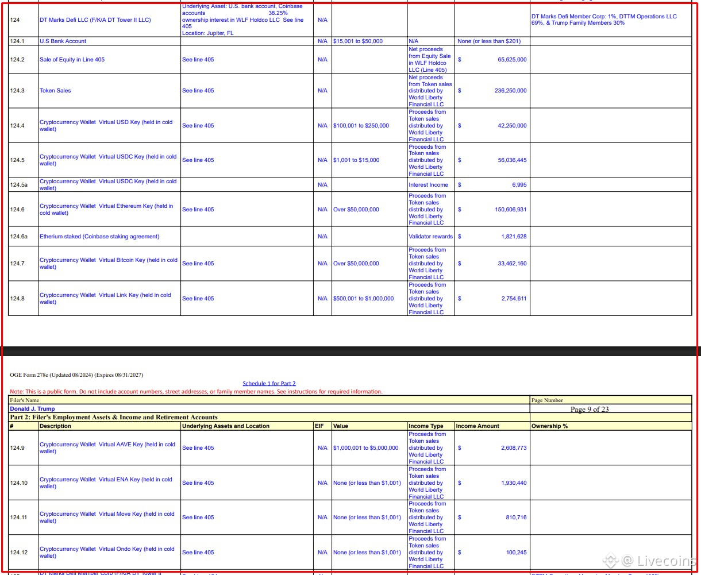Select the 810,716 income amount
Image resolution: width=701 pixels, height=575 pixels.
(x=516, y=518)
